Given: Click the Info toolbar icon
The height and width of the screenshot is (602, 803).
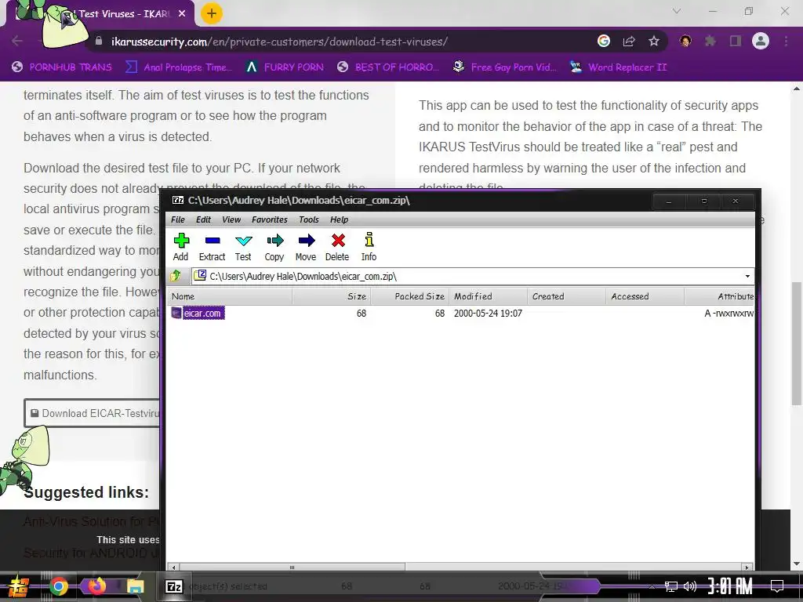Looking at the screenshot, I should 369,247.
